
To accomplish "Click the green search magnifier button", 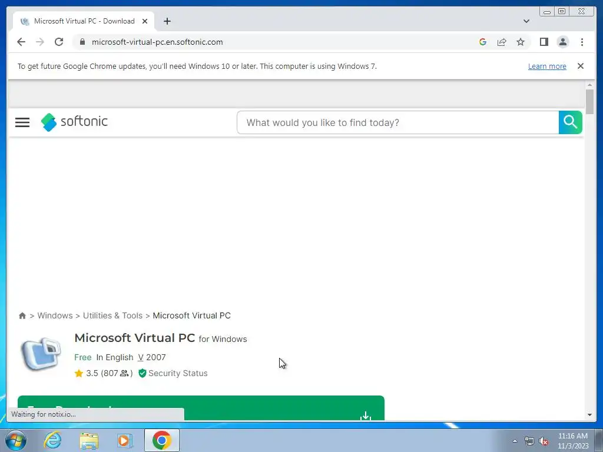I will [570, 122].
